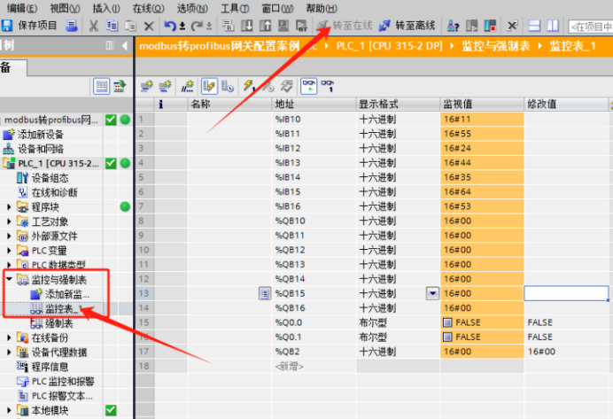Select 强制表 in project tree
Image resolution: width=613 pixels, height=419 pixels.
(52, 323)
